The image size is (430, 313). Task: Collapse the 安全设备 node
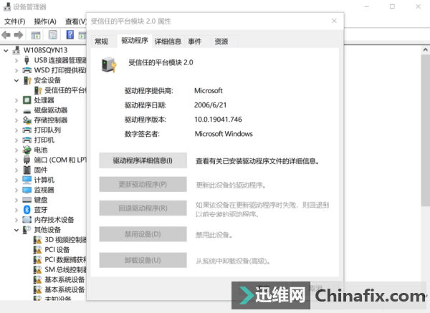point(16,80)
